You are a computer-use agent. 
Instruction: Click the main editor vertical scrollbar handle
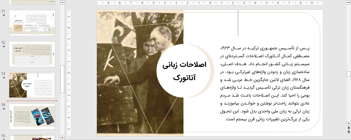coord(349,74)
